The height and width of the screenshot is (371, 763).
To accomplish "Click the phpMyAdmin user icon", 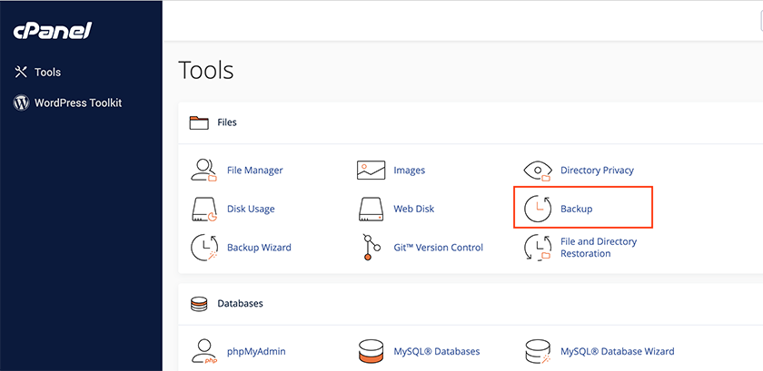I will pos(203,352).
